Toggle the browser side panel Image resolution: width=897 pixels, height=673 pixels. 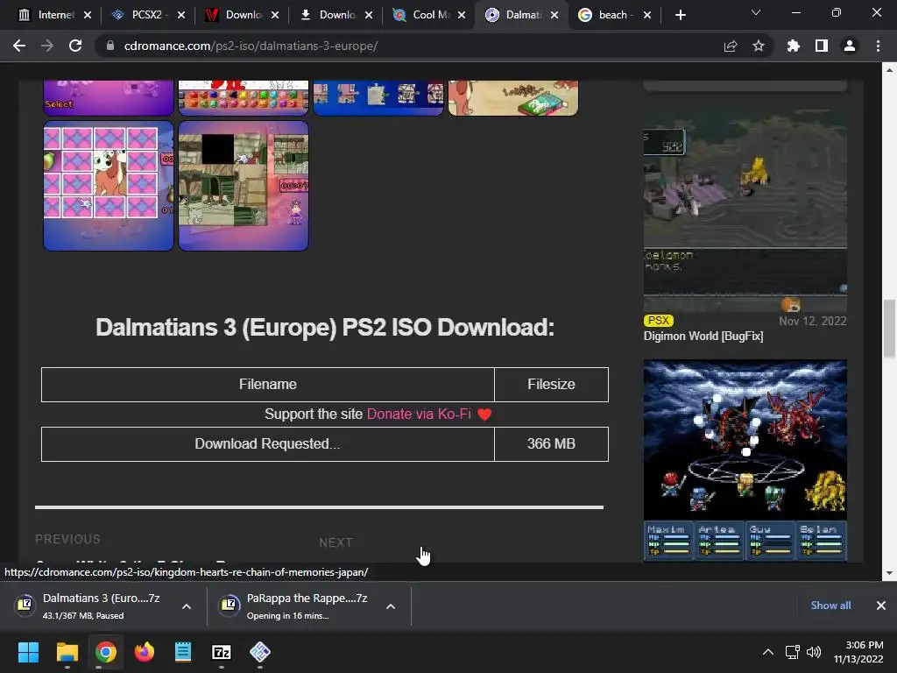[822, 46]
